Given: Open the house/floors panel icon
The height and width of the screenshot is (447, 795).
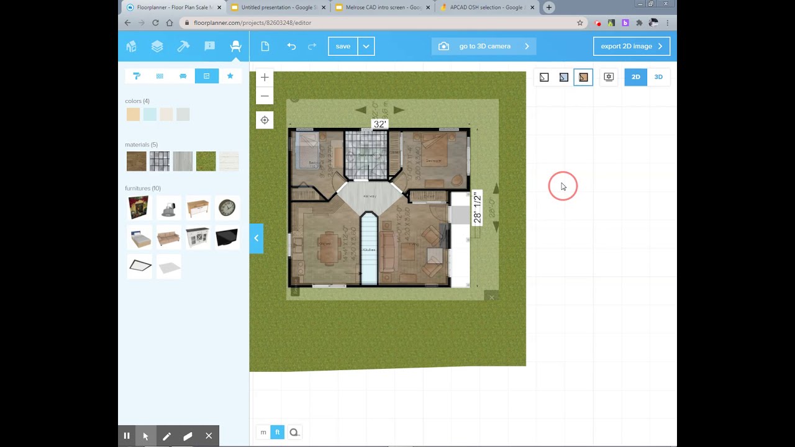Looking at the screenshot, I should [131, 47].
